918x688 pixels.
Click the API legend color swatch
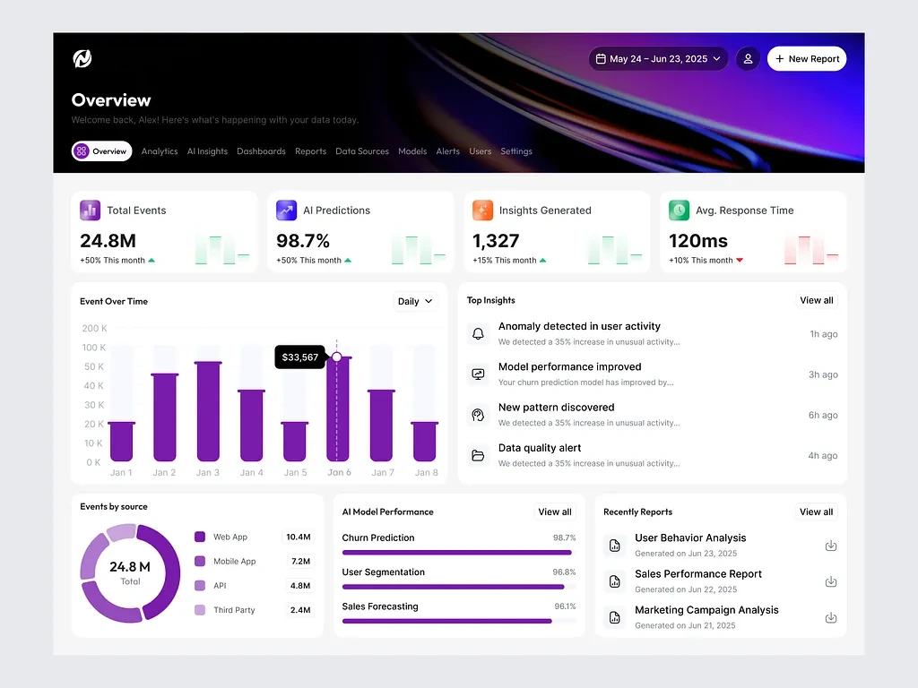click(200, 585)
